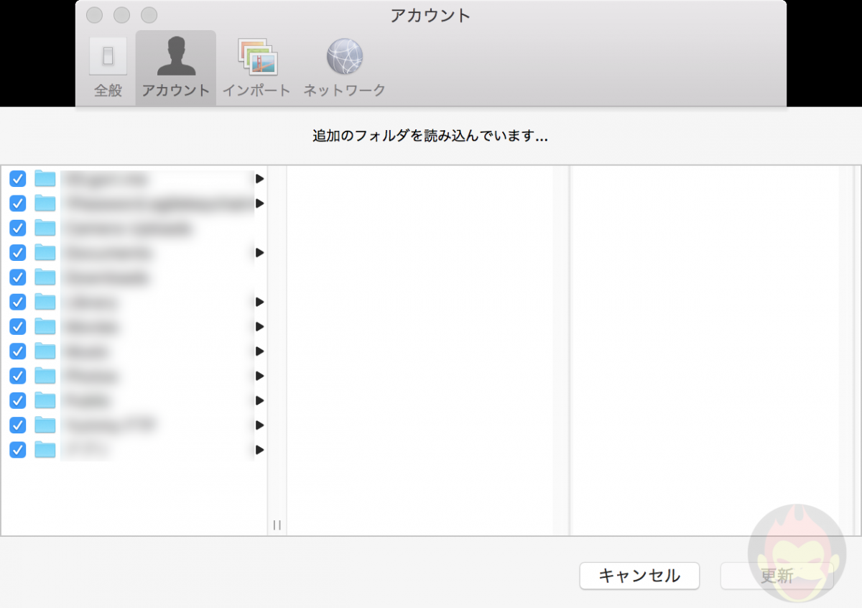Select the ネットワーク globe icon in toolbar
Viewport: 862px width, 608px height.
tap(345, 57)
